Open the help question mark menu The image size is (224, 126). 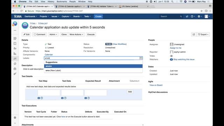[x=193, y=16]
